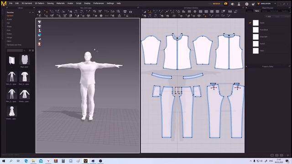Select the Day1 garment thumbnail in Library
Image resolution: width=292 pixels, height=164 pixels.
click(24, 60)
